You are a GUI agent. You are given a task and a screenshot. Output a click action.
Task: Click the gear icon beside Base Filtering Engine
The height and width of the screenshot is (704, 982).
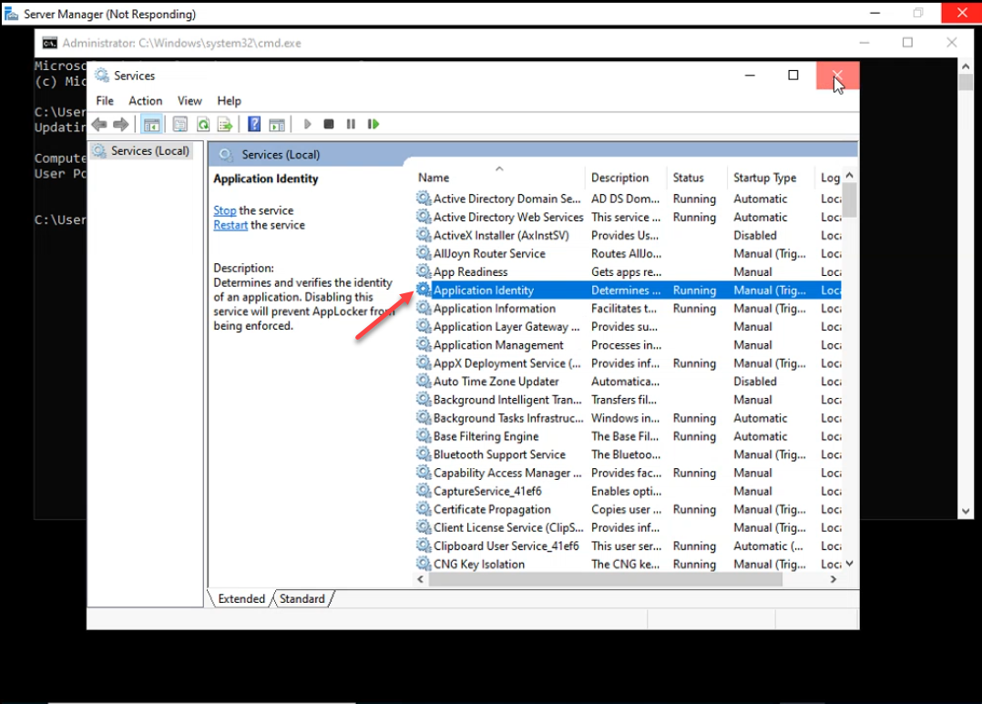(424, 436)
